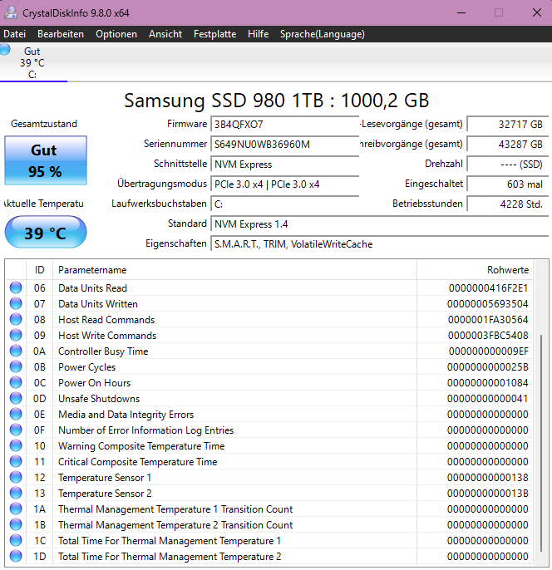Click the Firmware field 3B4QFXO7
This screenshot has height=570, width=552.
click(x=284, y=125)
